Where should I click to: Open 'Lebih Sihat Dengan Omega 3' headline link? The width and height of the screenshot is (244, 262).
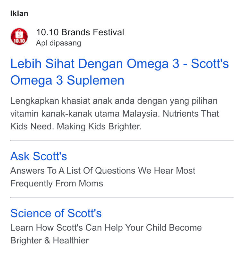coord(95,64)
